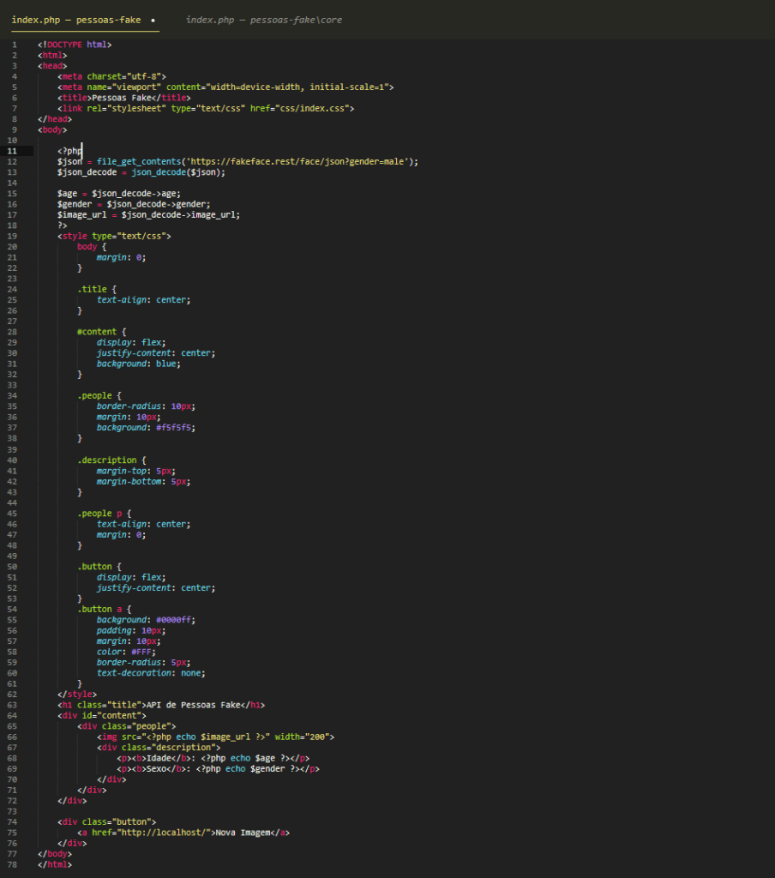Click line number 11 in the gutter
The height and width of the screenshot is (878, 775).
13,151
